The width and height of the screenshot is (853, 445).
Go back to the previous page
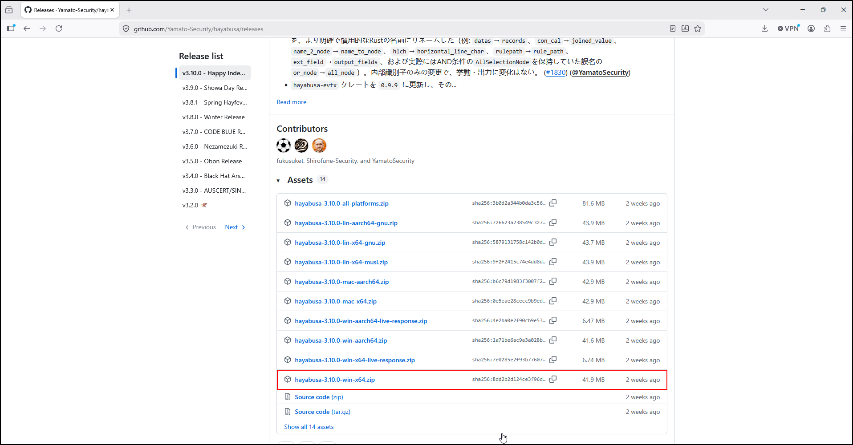[27, 28]
